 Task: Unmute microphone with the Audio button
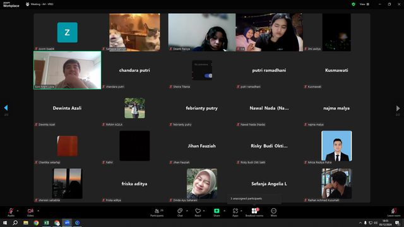[11, 212]
